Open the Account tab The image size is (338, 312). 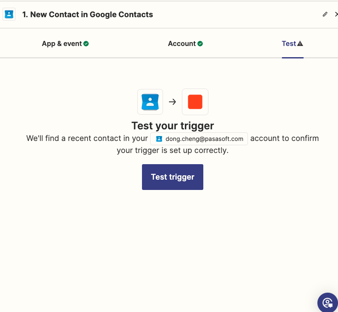click(x=182, y=43)
